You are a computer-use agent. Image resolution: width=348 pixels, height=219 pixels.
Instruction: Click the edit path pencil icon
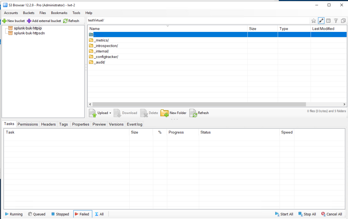tap(321, 21)
